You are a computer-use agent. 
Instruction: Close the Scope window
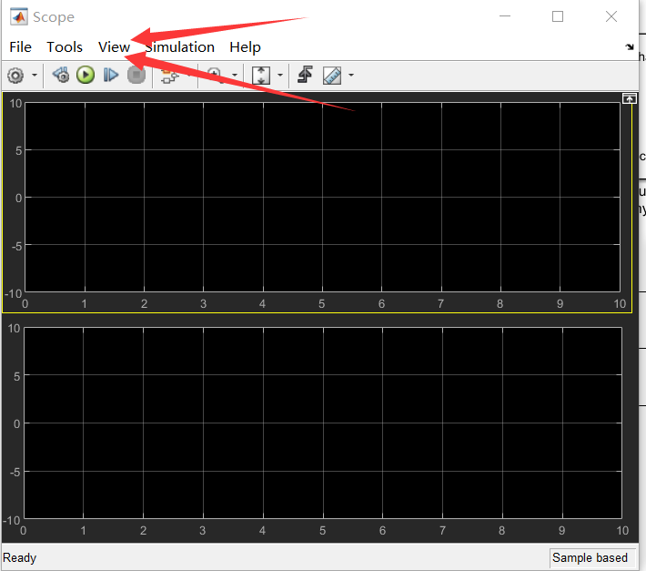611,16
